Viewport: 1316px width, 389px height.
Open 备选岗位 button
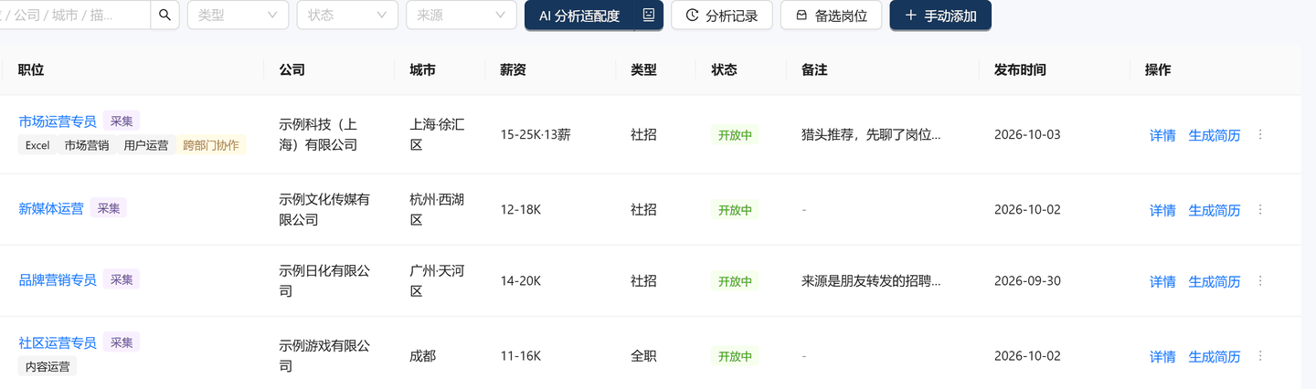pos(831,16)
